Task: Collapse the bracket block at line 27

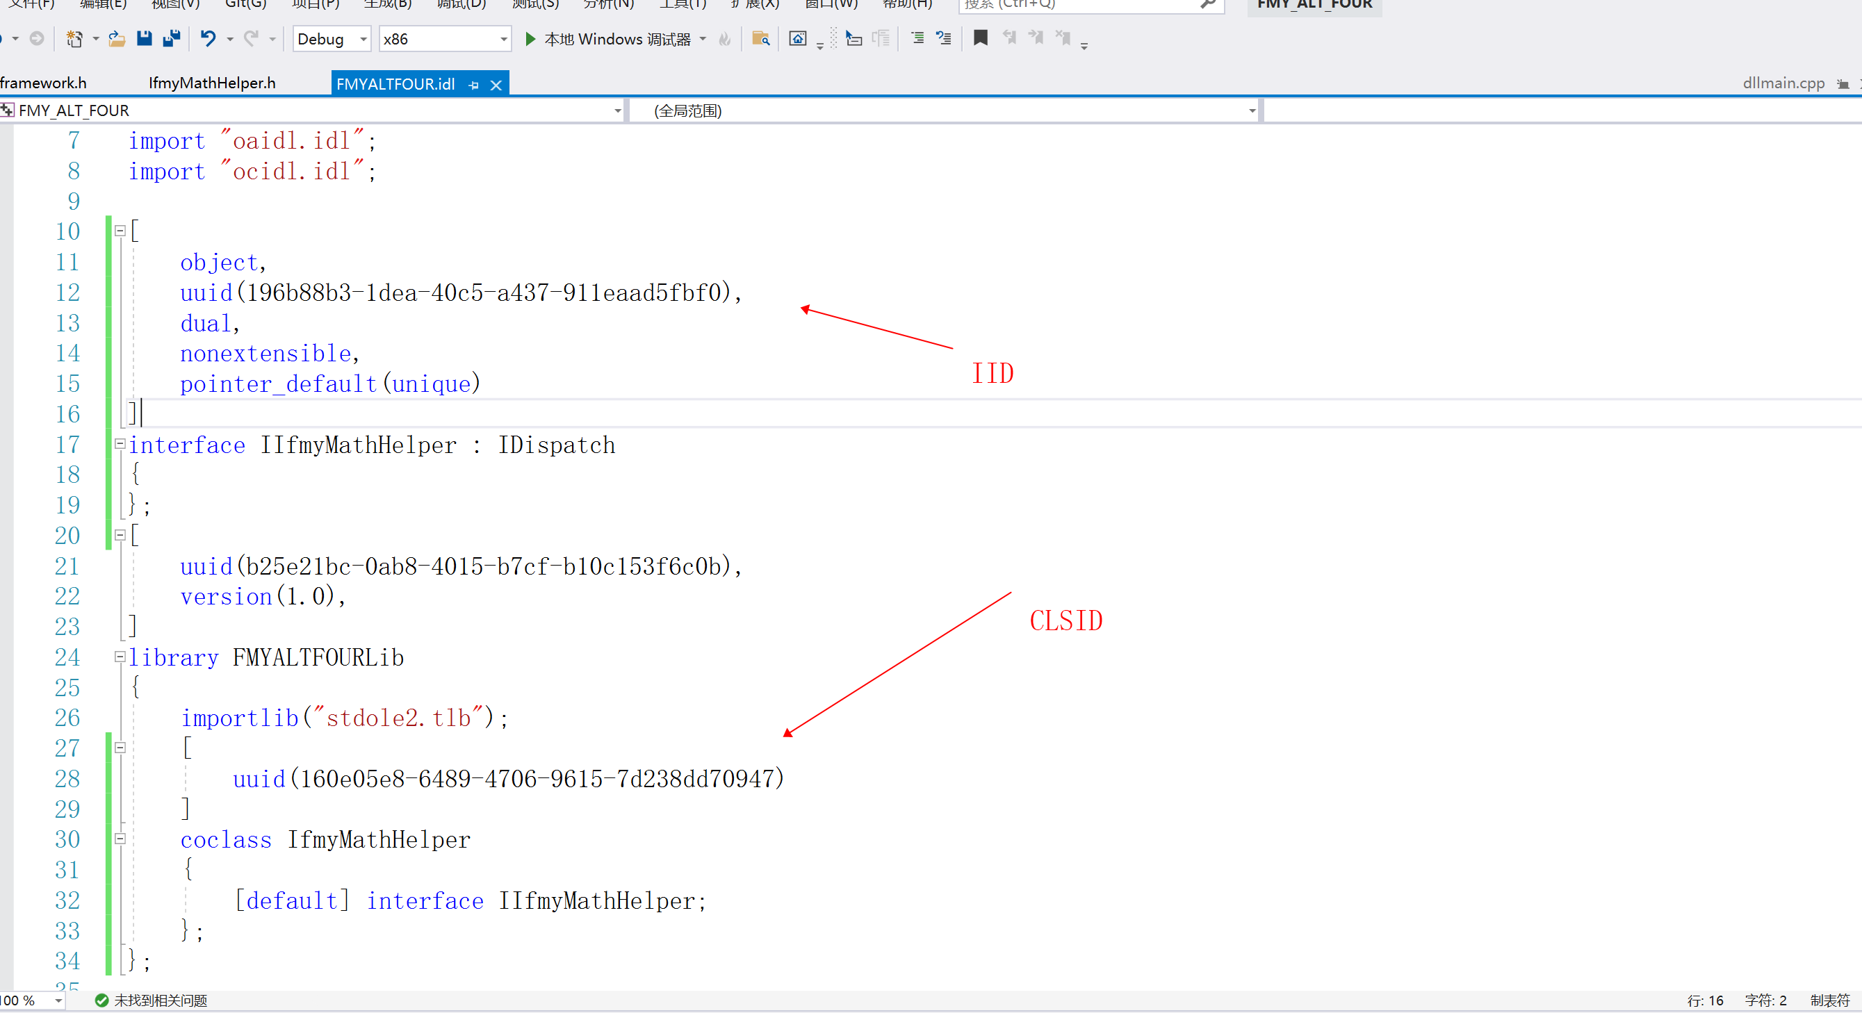Action: [x=120, y=748]
